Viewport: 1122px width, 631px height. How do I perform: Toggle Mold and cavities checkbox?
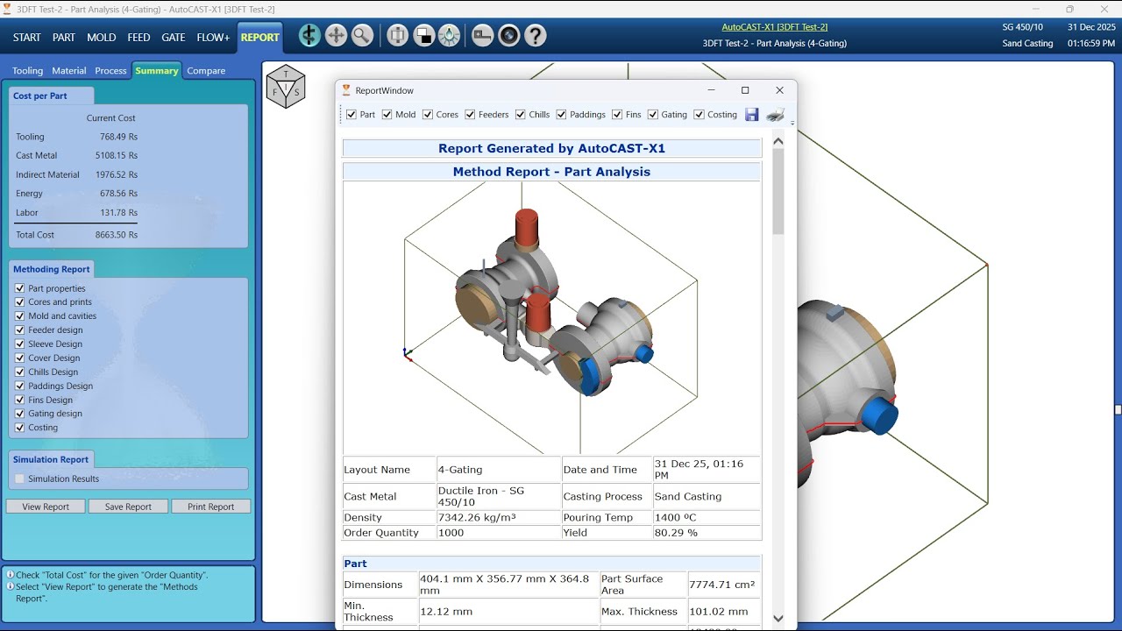click(x=20, y=316)
